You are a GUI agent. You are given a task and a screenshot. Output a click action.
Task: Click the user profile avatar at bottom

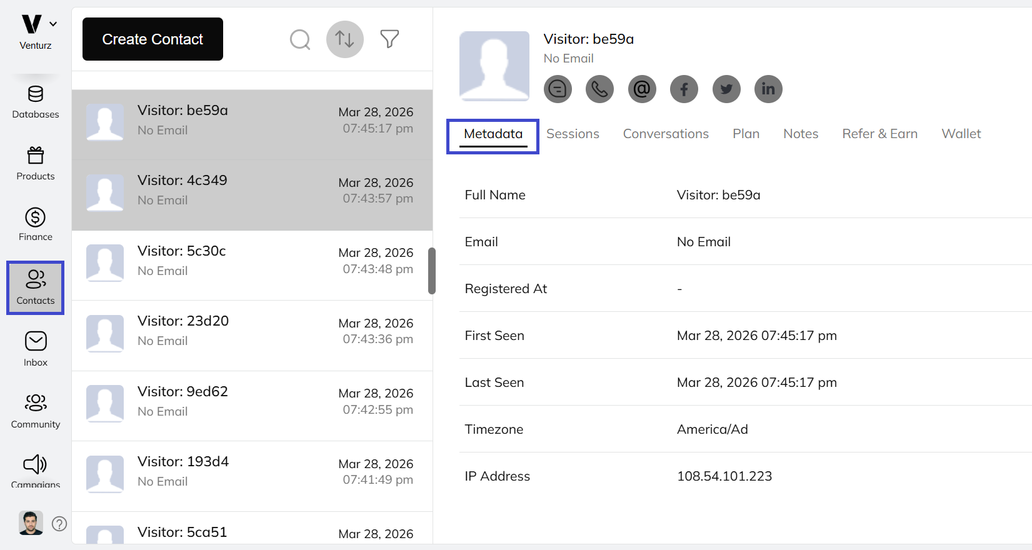tap(31, 523)
